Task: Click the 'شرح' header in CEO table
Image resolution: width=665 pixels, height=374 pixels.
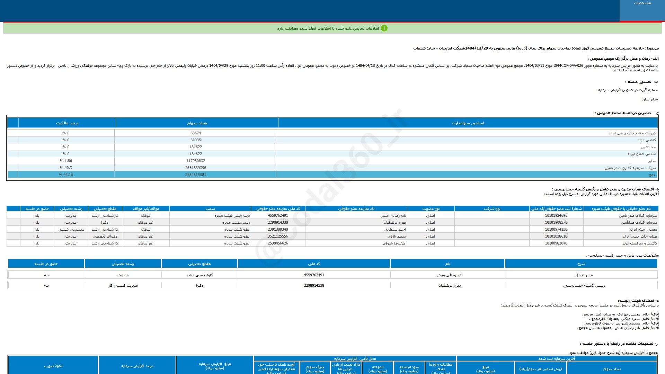Action: pos(581,264)
